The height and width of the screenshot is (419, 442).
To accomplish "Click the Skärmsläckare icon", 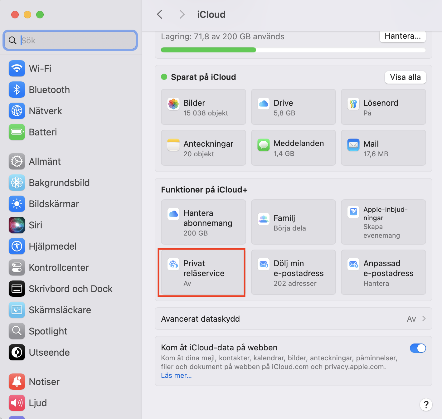I will coord(17,310).
